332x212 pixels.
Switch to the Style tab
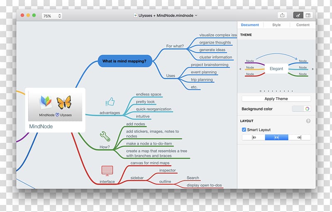[x=276, y=25]
